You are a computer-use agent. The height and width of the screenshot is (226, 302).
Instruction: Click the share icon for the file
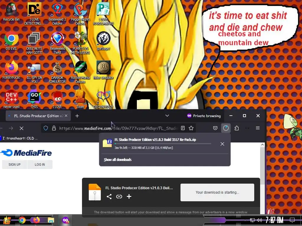pos(109,196)
